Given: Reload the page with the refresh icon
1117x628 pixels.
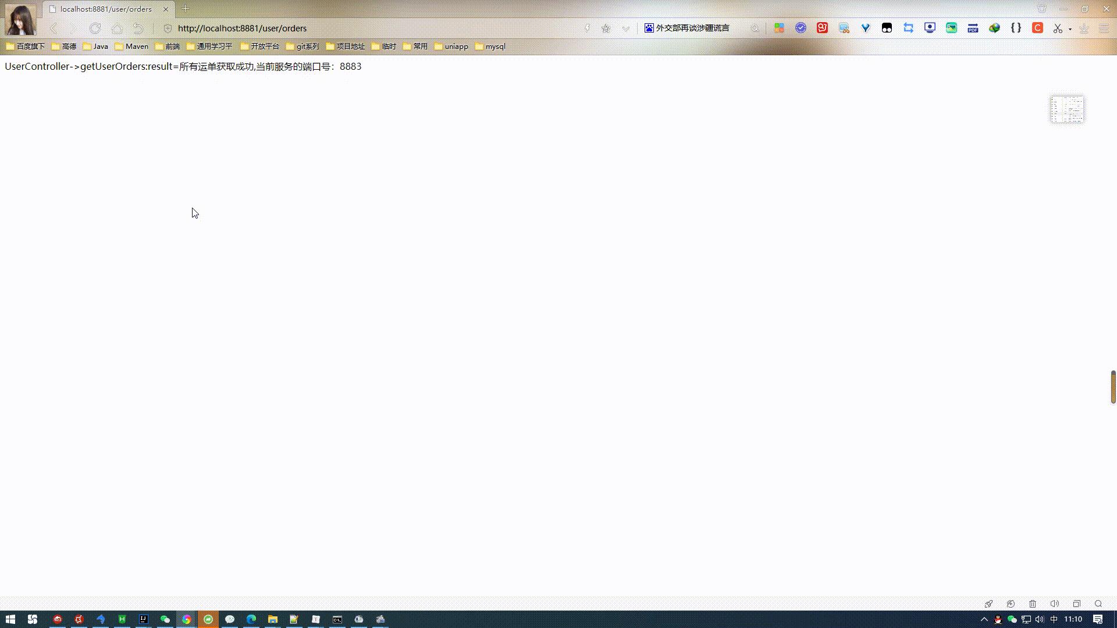Looking at the screenshot, I should click(x=95, y=28).
